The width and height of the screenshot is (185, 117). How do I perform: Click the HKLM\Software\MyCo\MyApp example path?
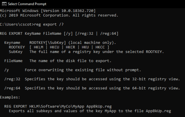57,107
